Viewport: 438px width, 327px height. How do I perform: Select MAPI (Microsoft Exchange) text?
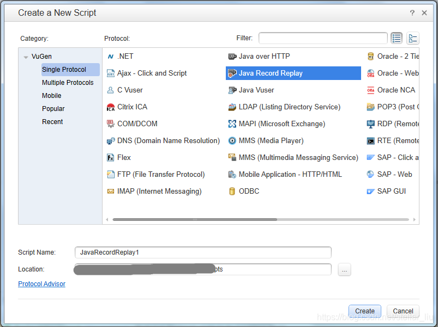282,124
